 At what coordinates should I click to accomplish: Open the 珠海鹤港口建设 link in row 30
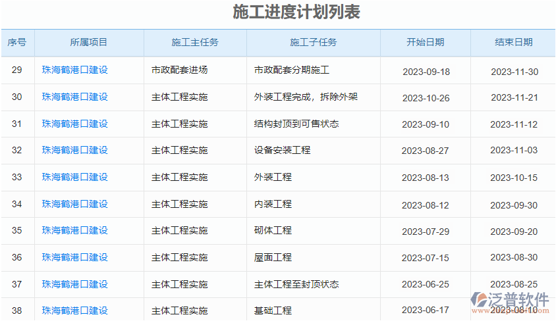tap(75, 97)
